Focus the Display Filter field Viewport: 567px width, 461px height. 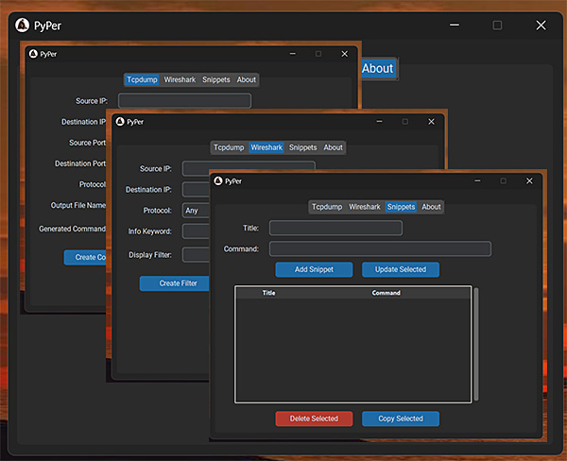click(x=196, y=255)
